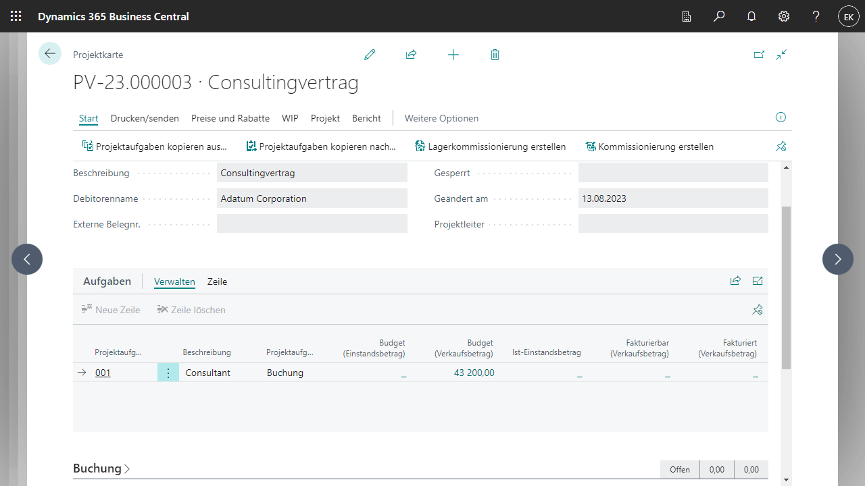
Task: Open page in new window icon
Action: click(x=759, y=55)
